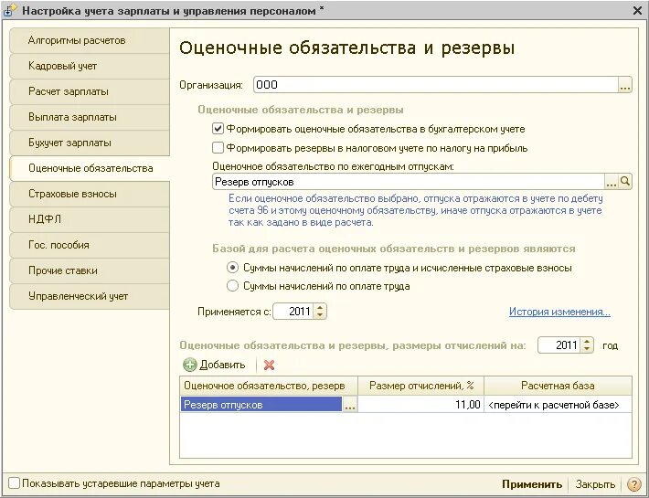Toggle Показывать устаревшие параметры учета checkbox
Viewport: 649px width, 498px height.
click(x=14, y=483)
